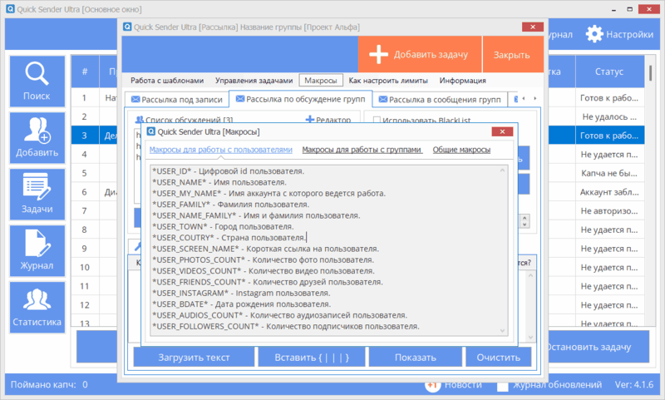
Task: Click the Вставить { | | | } button
Action: pyautogui.click(x=312, y=357)
